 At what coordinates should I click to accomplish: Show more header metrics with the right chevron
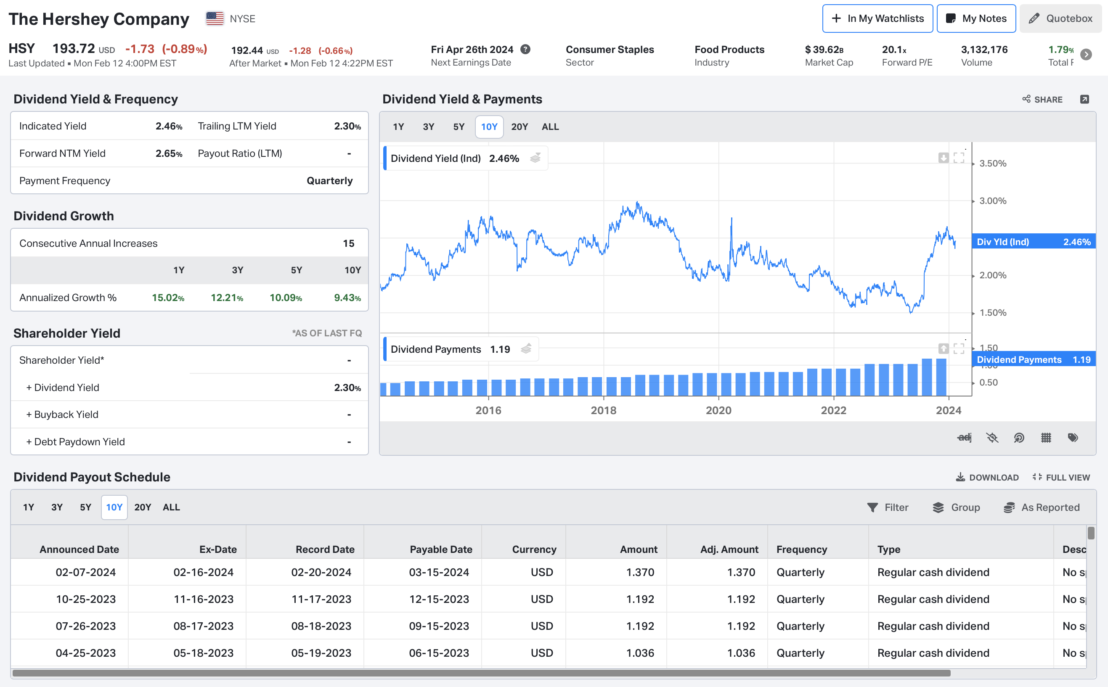coord(1086,55)
